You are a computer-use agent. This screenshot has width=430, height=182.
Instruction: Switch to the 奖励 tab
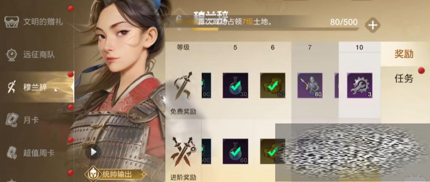click(x=404, y=54)
